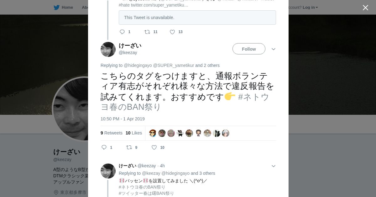View the 9 Retweets list

coord(112,133)
